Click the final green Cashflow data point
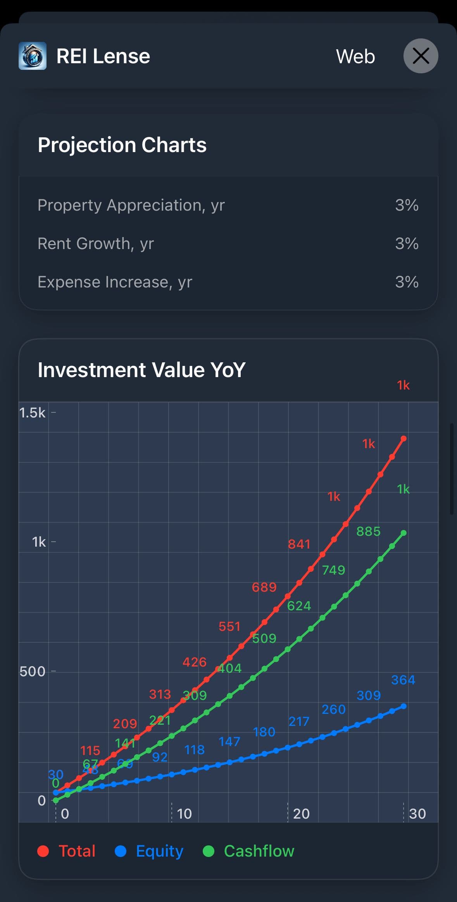The height and width of the screenshot is (902, 457). [x=404, y=533]
